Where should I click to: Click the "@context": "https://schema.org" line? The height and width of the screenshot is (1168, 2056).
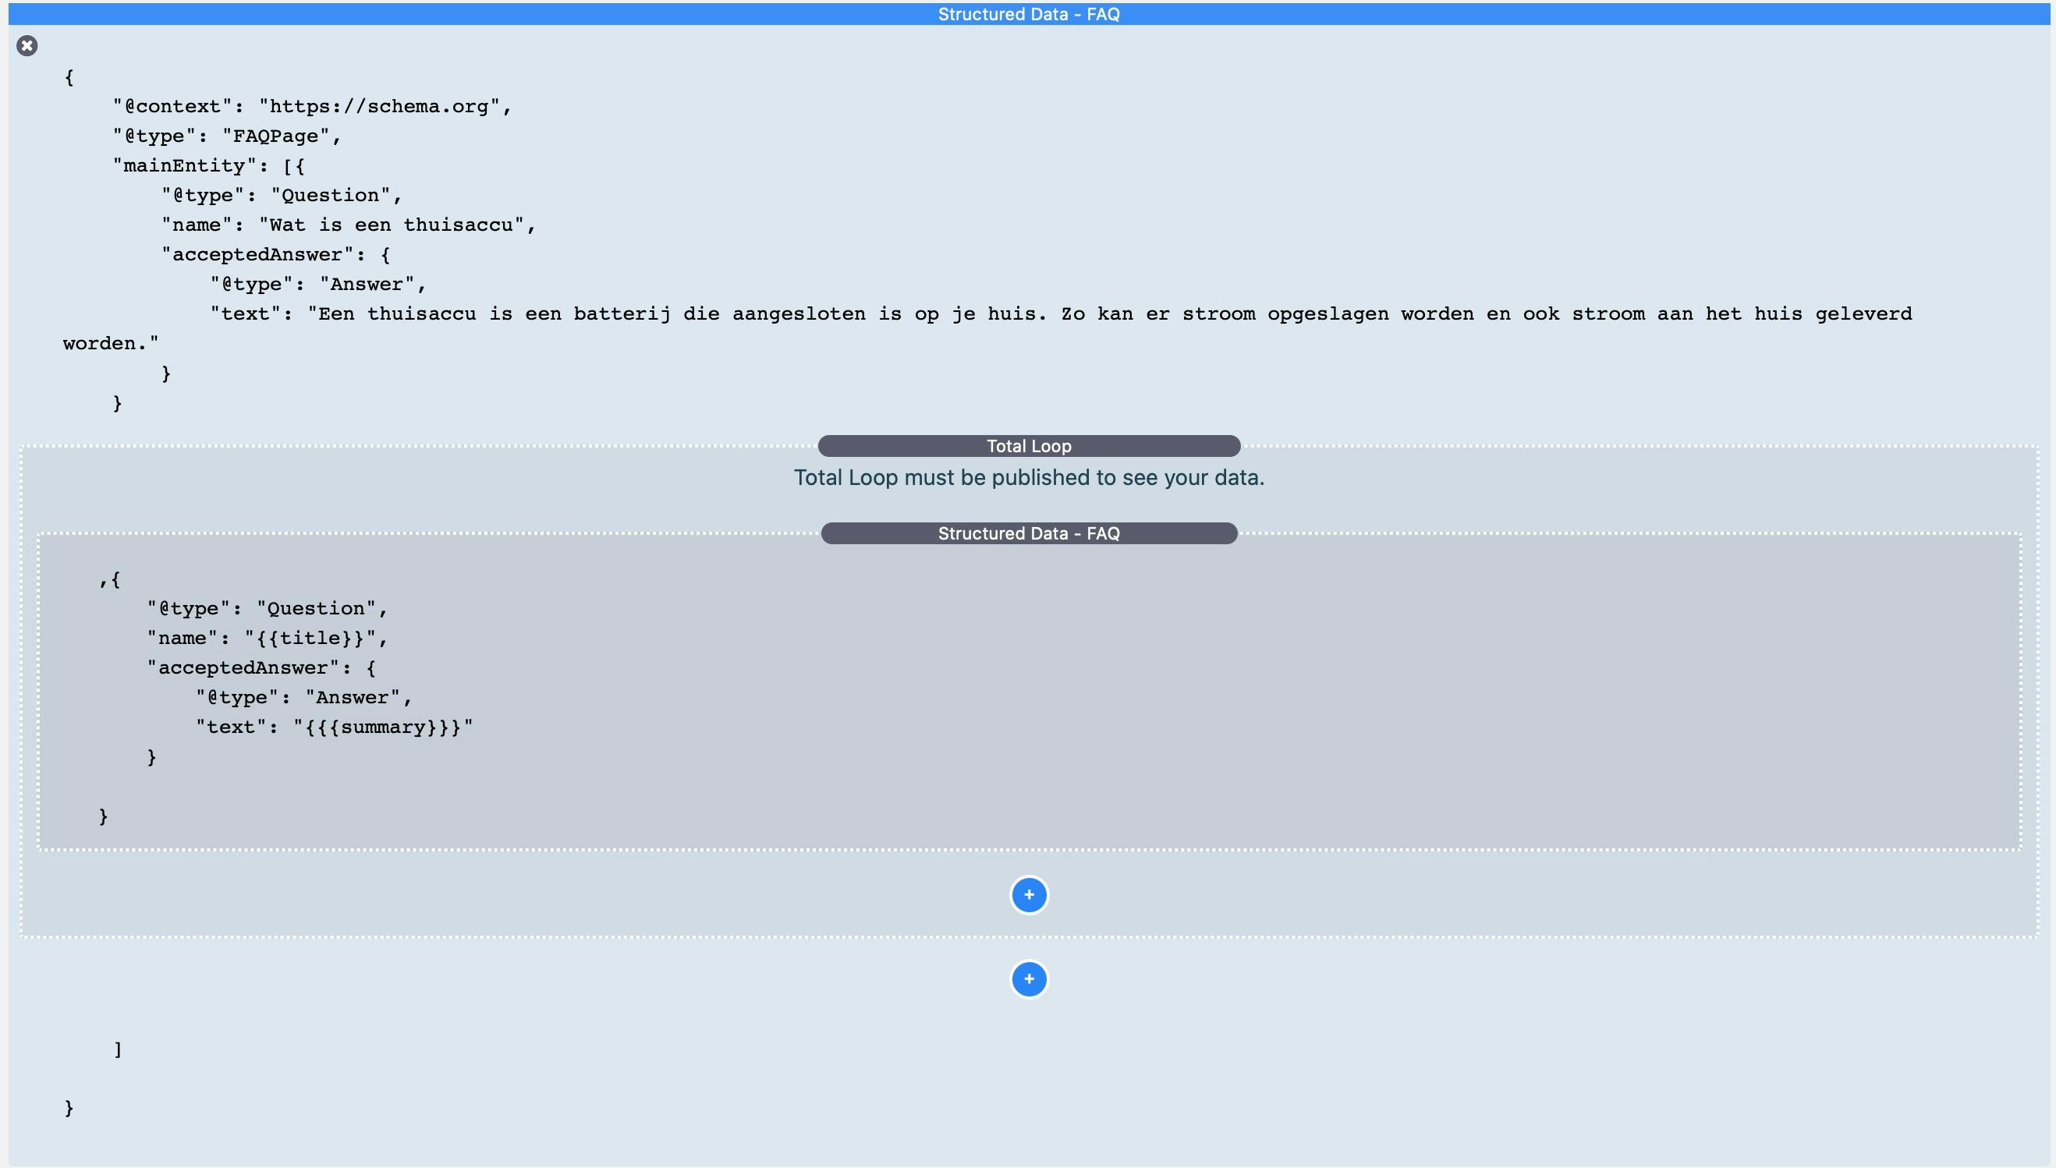(312, 107)
